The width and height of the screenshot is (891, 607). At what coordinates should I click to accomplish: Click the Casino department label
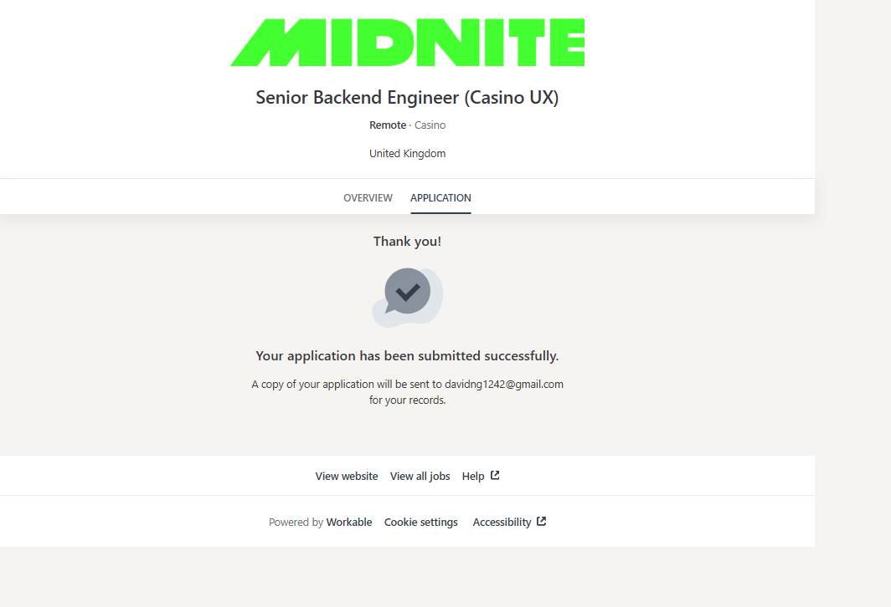click(x=430, y=125)
